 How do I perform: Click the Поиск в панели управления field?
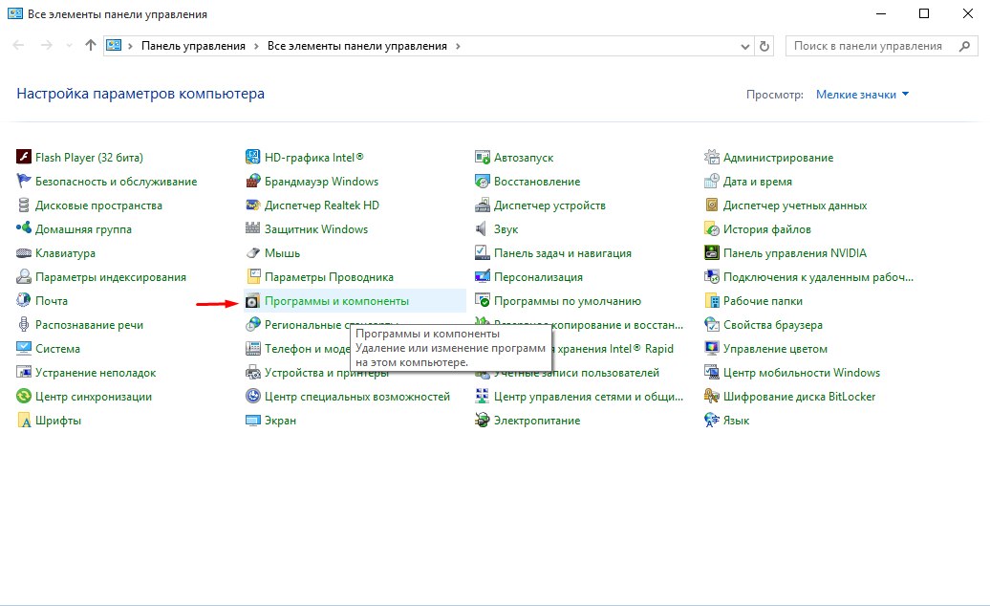click(868, 46)
